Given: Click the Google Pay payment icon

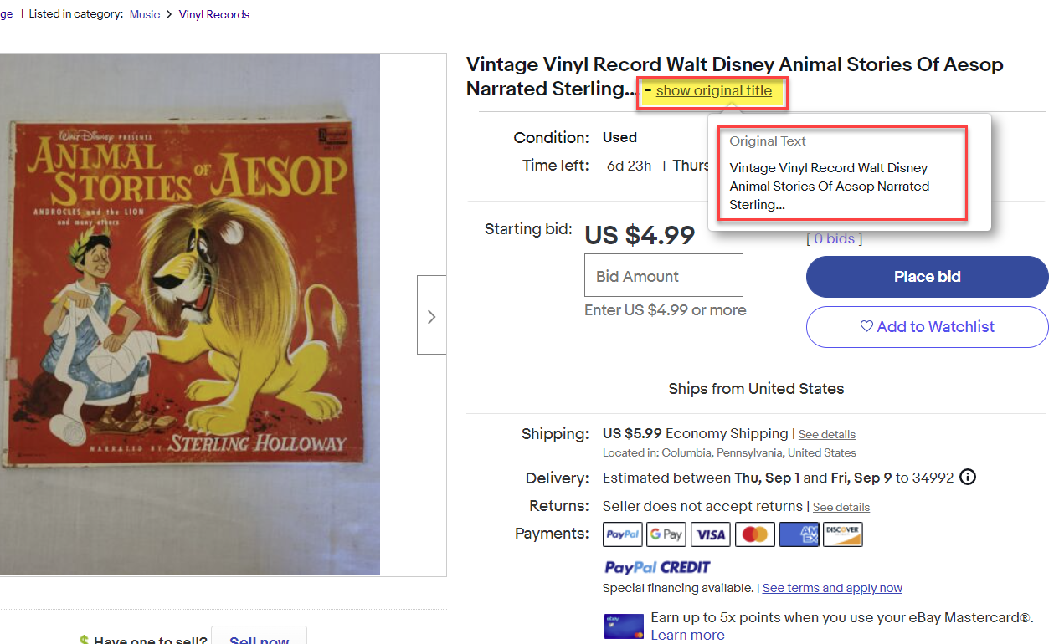Looking at the screenshot, I should tap(666, 534).
